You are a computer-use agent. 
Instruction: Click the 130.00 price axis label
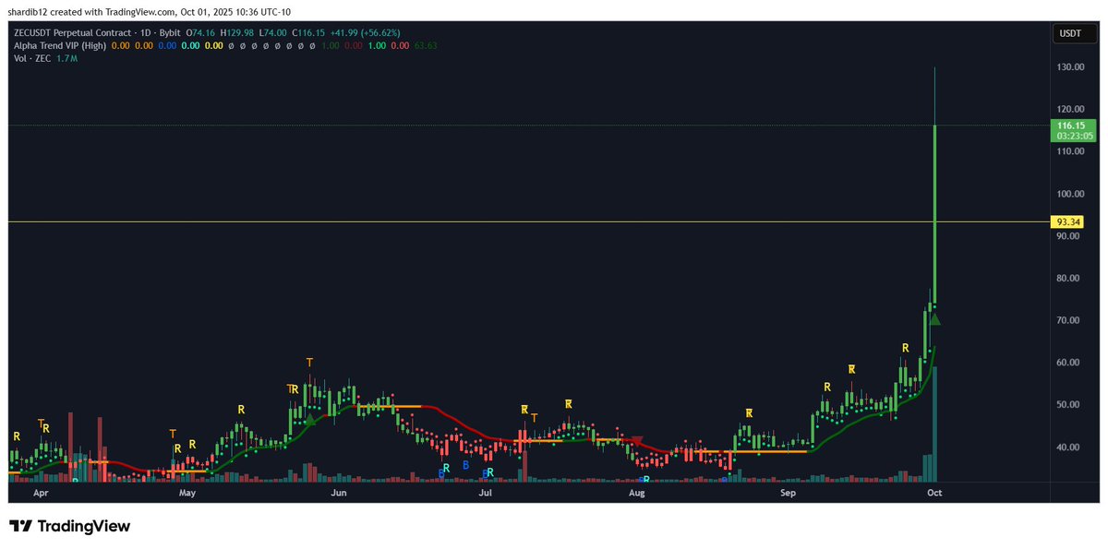[1071, 67]
